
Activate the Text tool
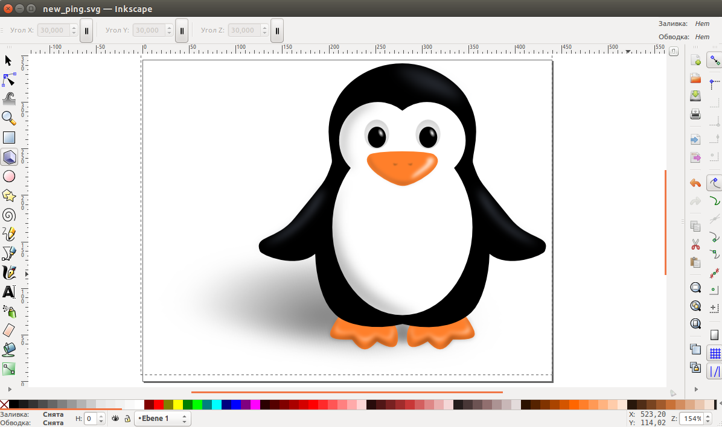tap(8, 292)
